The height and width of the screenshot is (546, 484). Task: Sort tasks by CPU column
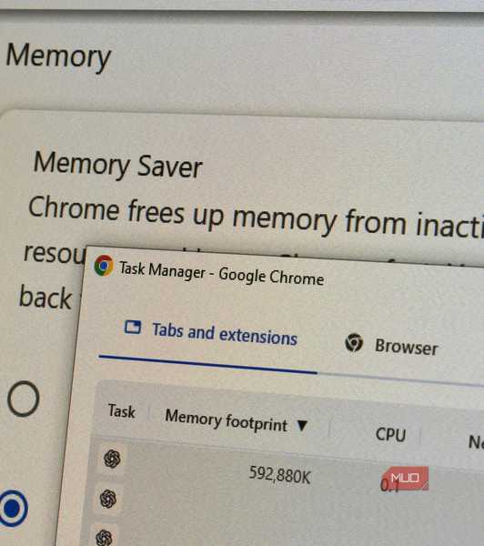(390, 435)
